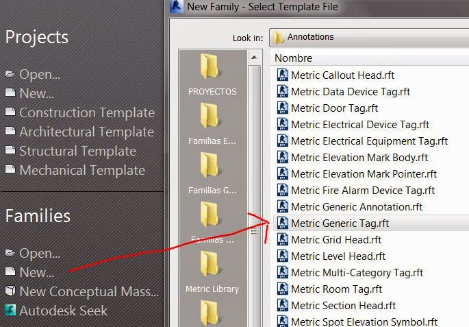Select the file name Metric Multi-Category Tag.rft
The image size is (469, 327).
(357, 273)
